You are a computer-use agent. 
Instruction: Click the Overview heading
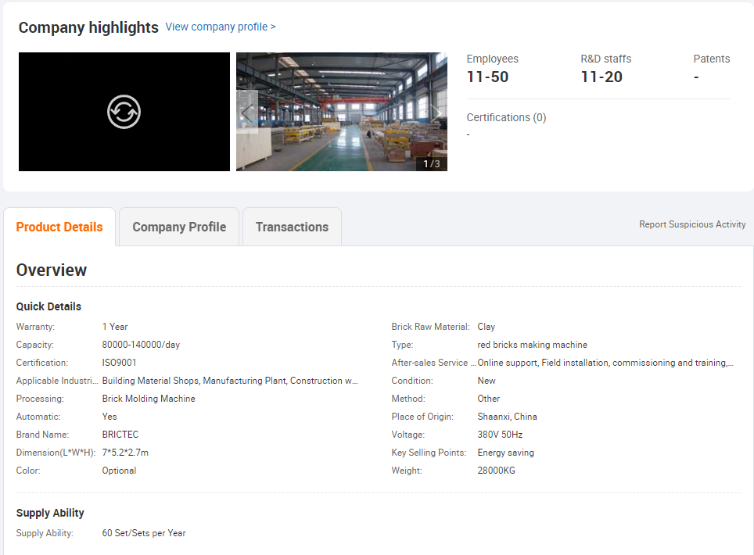[52, 270]
